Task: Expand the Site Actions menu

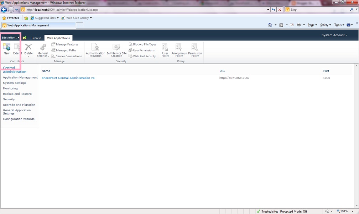Action: (10, 37)
